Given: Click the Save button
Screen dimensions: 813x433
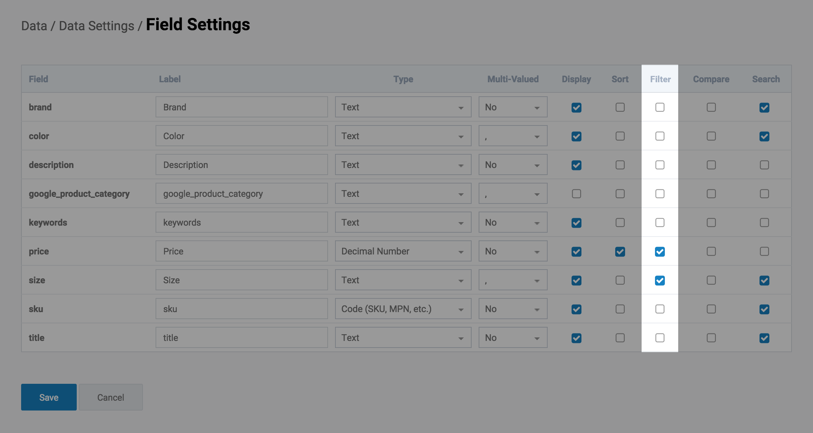Looking at the screenshot, I should tap(49, 397).
